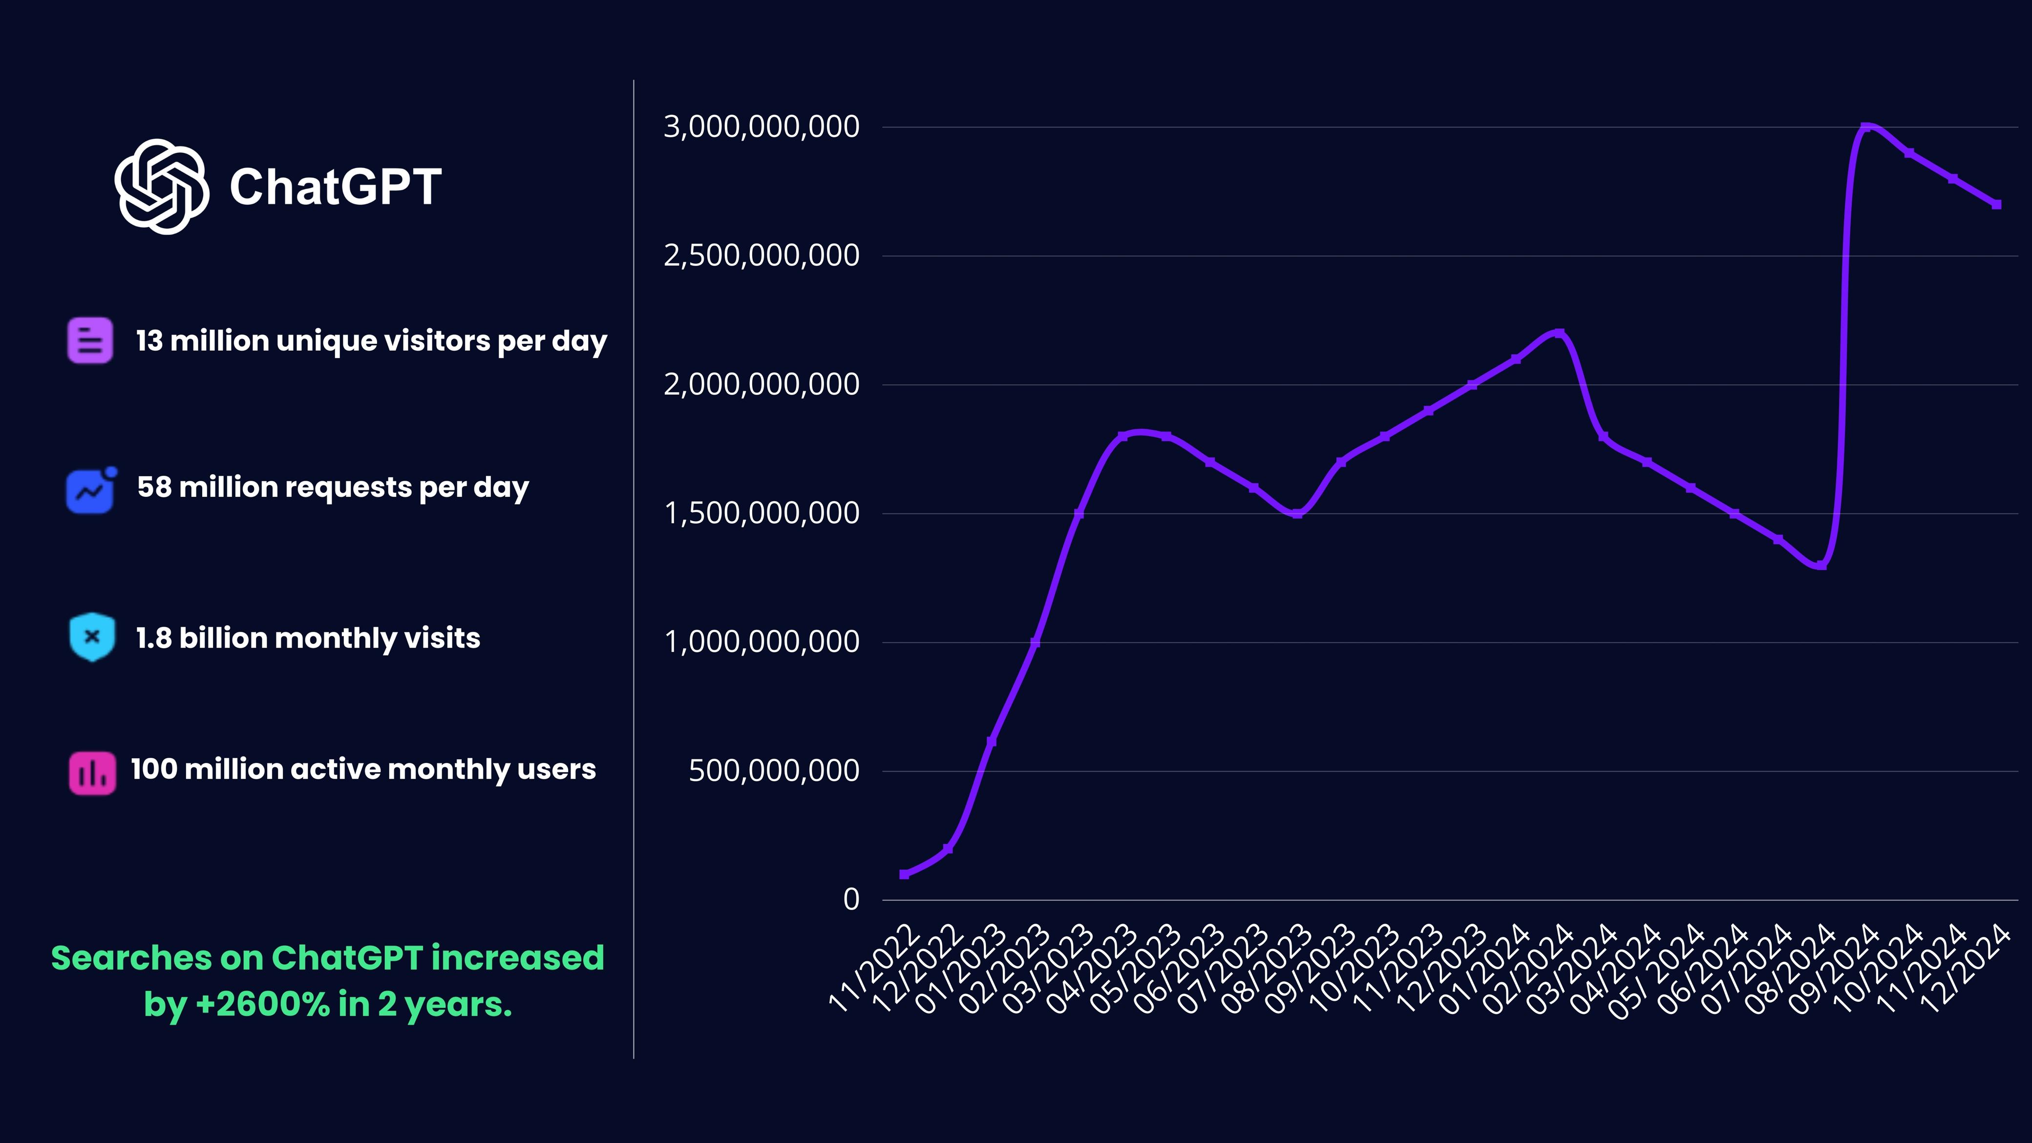The width and height of the screenshot is (2032, 1143).
Task: Click the 12/2022 data point on the line
Action: pos(948,849)
